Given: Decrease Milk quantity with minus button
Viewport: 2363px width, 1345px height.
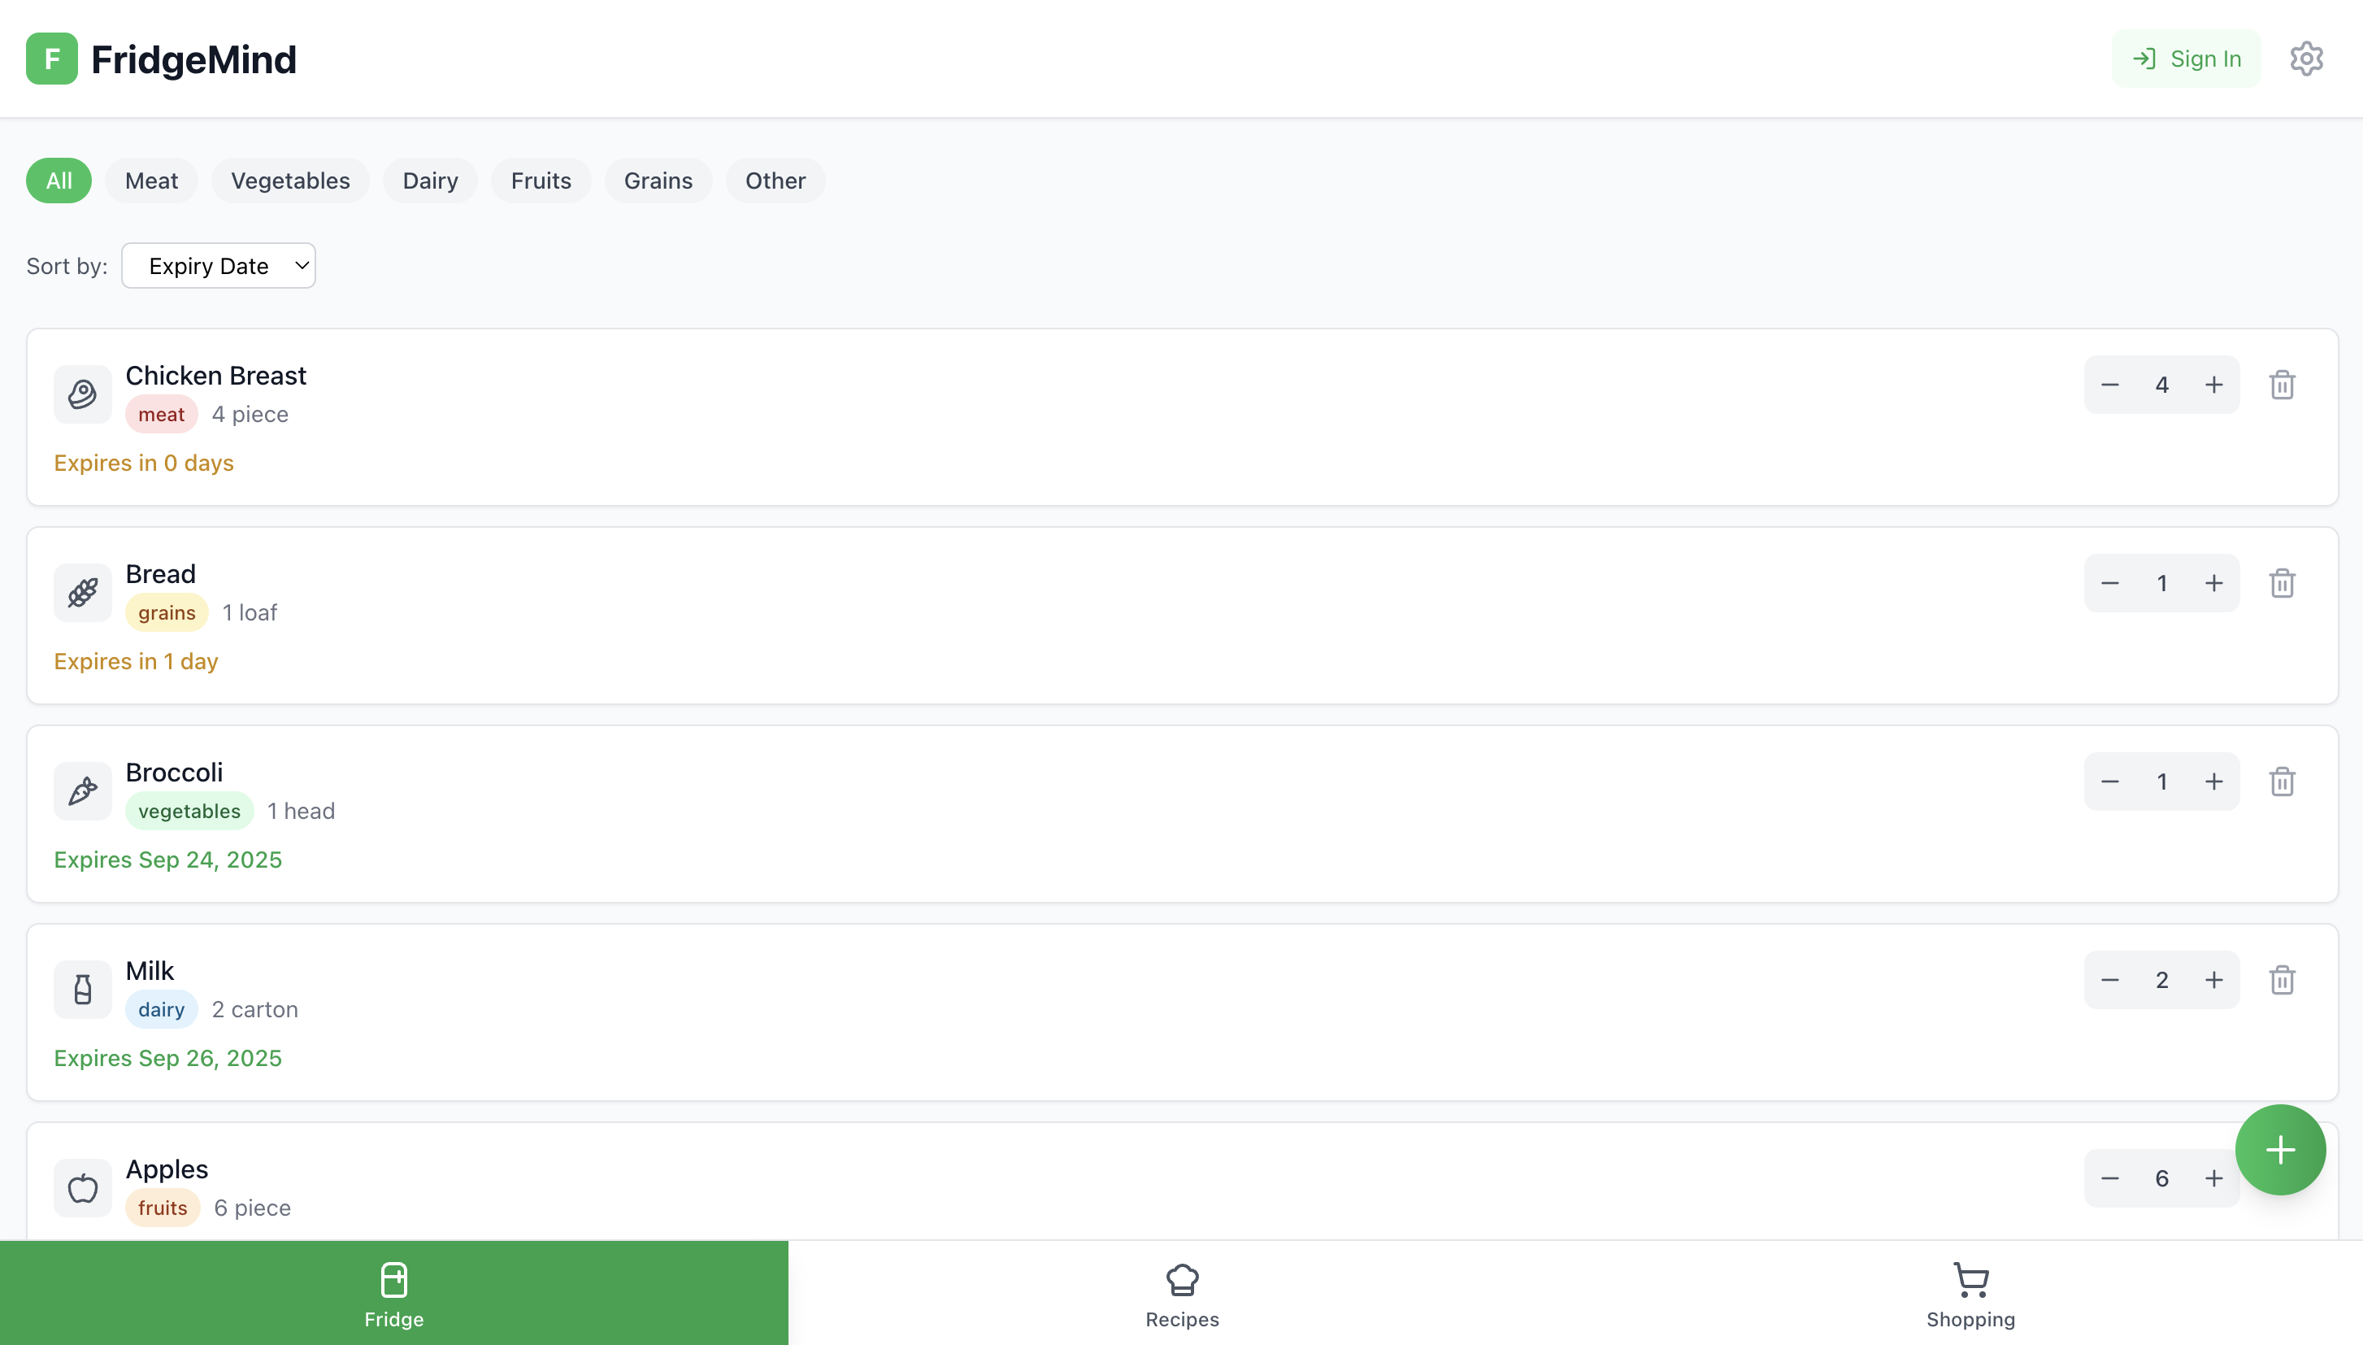Looking at the screenshot, I should [x=2110, y=980].
